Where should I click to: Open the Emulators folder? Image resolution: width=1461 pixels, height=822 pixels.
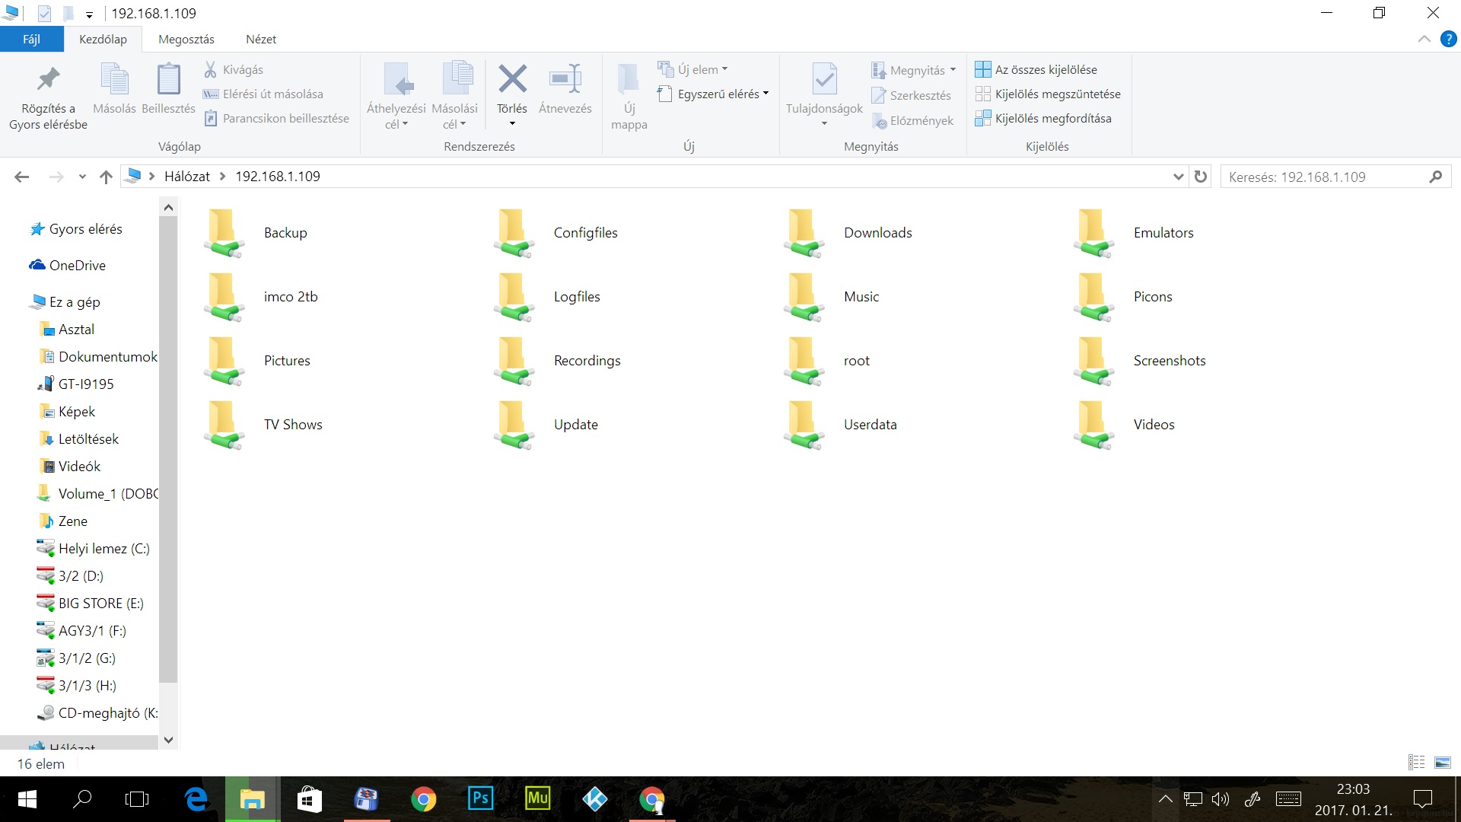1133,232
